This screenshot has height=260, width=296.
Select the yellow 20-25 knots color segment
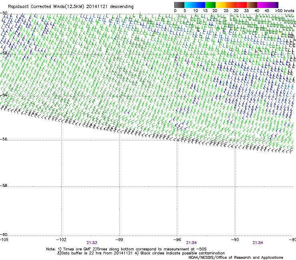(x=221, y=5)
